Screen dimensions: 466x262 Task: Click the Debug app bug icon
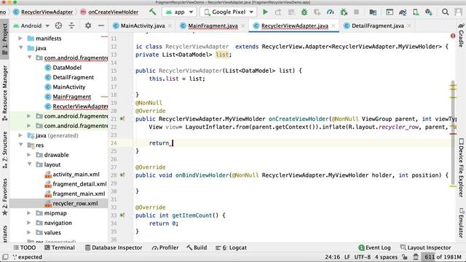point(304,12)
